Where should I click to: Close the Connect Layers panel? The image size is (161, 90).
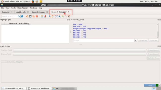160,20
